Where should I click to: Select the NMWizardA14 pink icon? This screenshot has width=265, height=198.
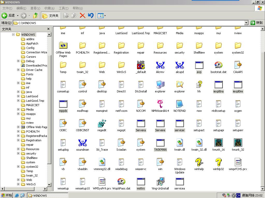[160, 104]
